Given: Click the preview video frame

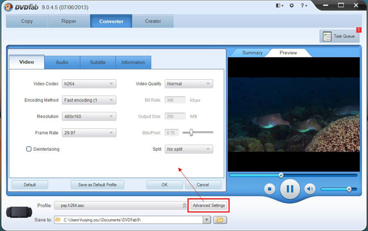Looking at the screenshot, I should (294, 115).
